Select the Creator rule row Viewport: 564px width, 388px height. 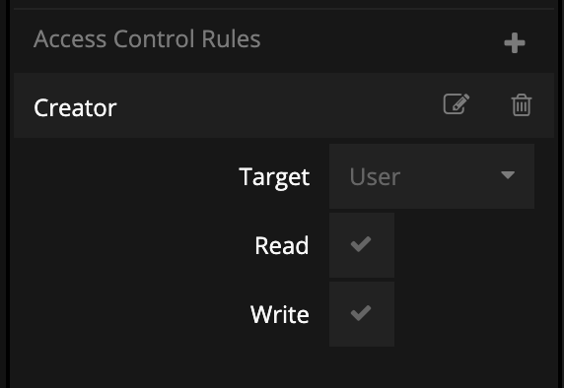pyautogui.click(x=284, y=105)
